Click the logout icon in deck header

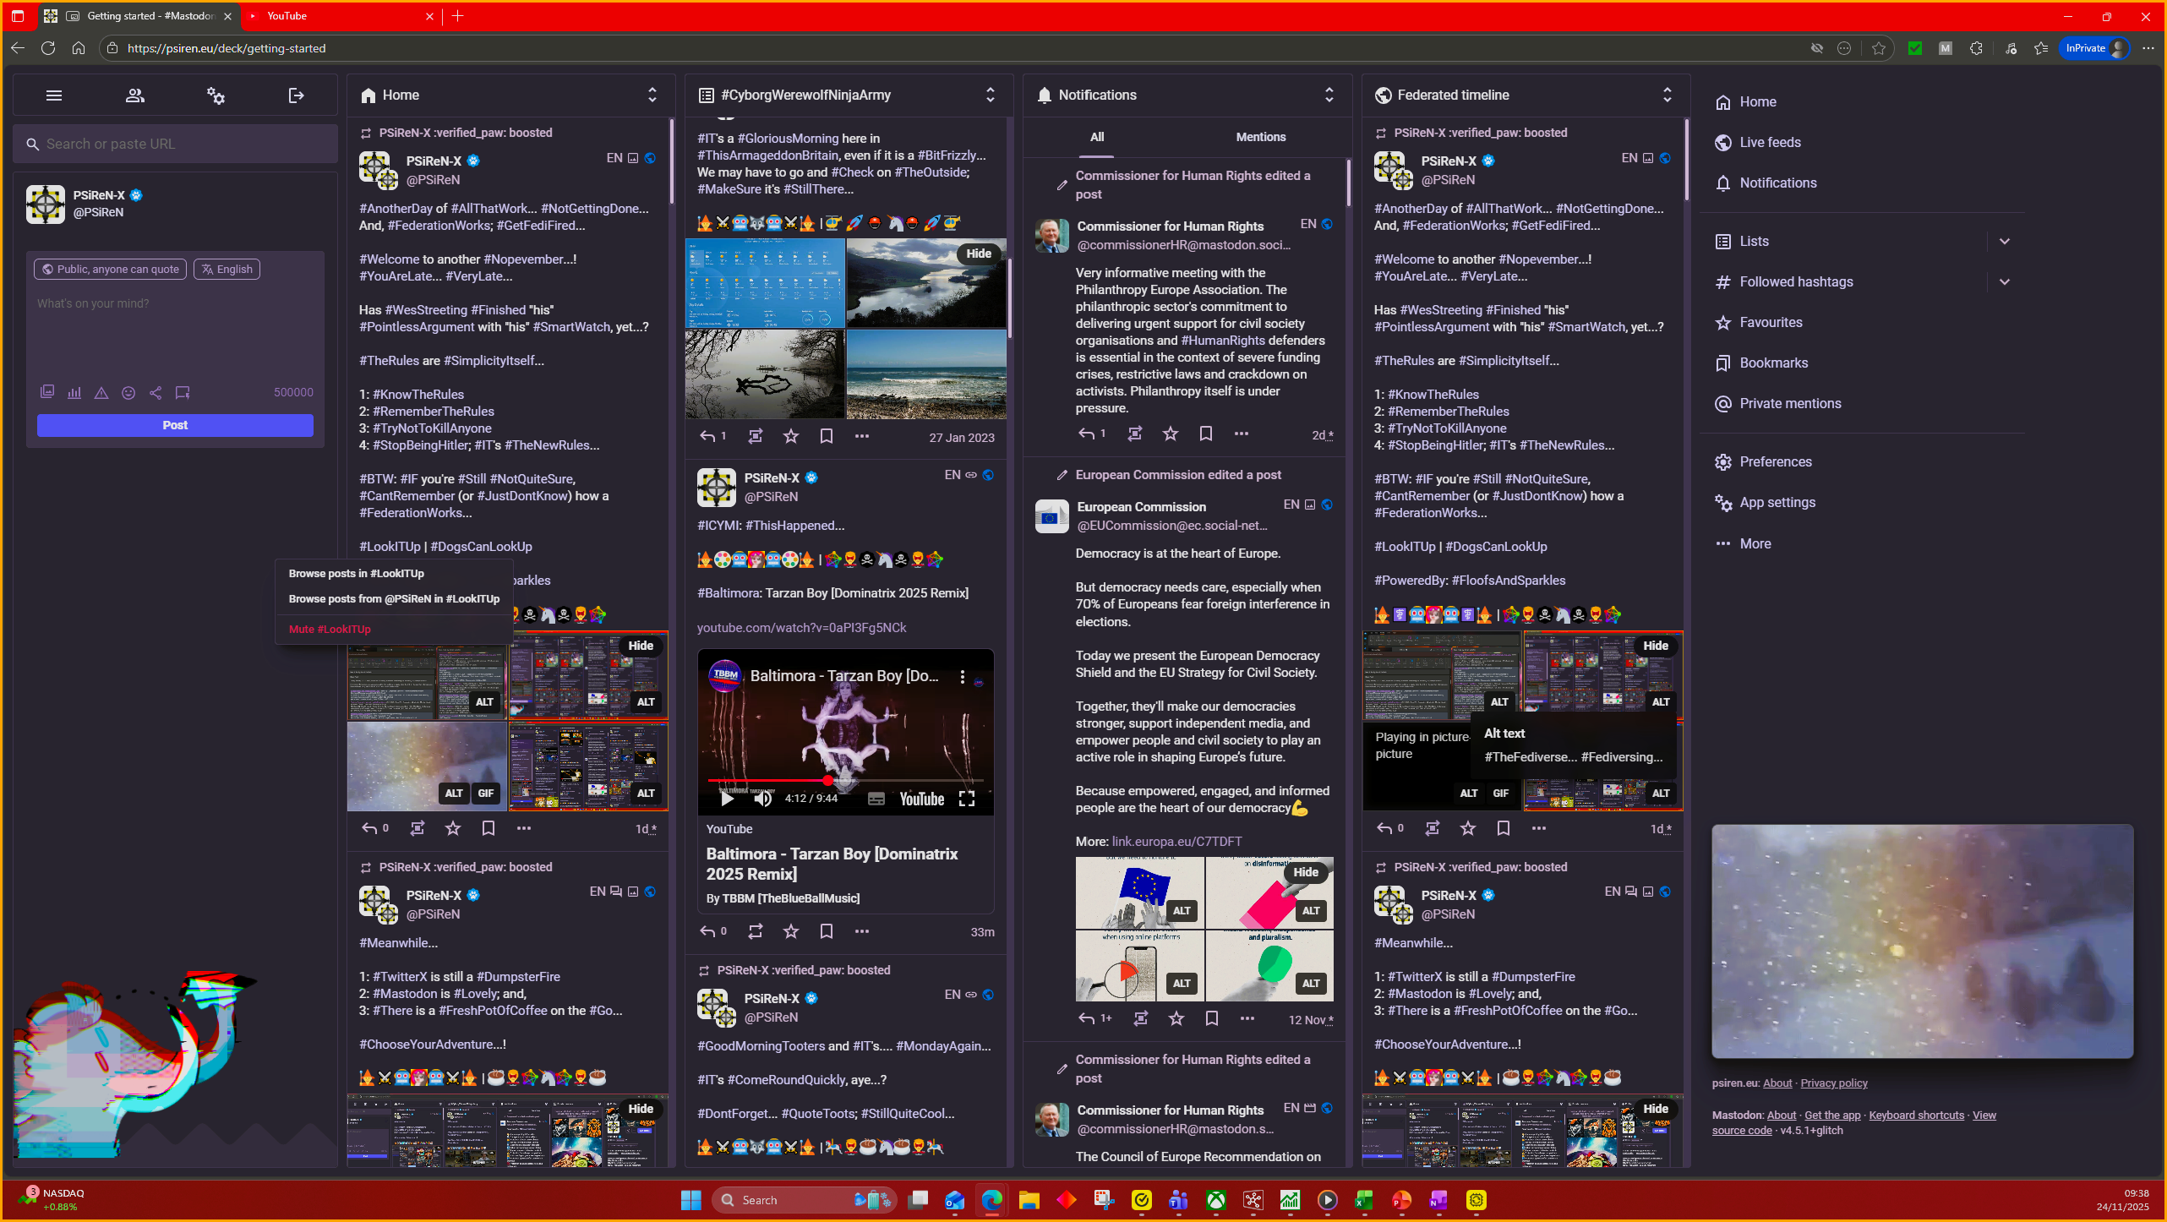(296, 95)
